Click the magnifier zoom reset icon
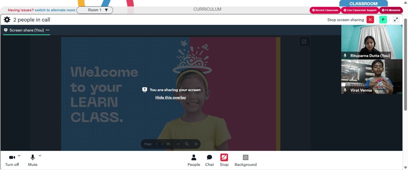The width and height of the screenshot is (408, 170). click(x=187, y=144)
